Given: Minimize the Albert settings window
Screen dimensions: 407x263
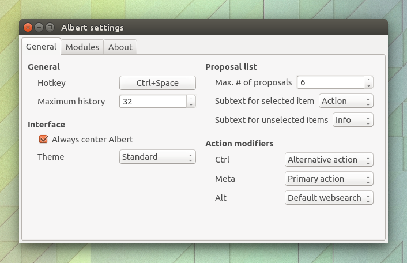Looking at the screenshot, I should point(39,27).
